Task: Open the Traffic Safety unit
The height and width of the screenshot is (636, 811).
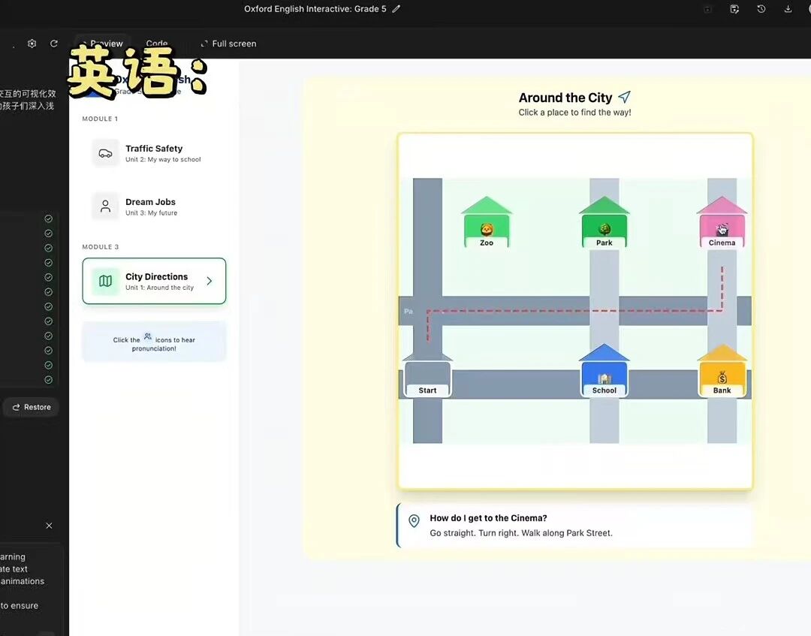Action: click(154, 153)
